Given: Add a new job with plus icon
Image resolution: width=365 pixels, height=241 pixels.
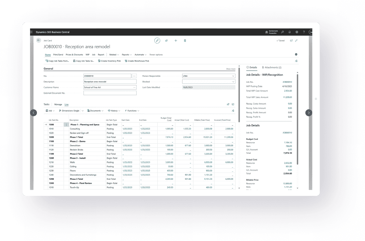Looking at the screenshot, I should tap(176, 41).
